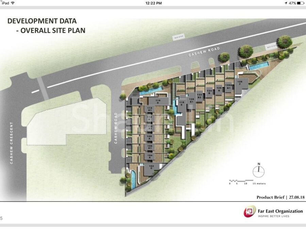Select unit 114 A1 on site plan
306x229 pixels.
(149, 109)
